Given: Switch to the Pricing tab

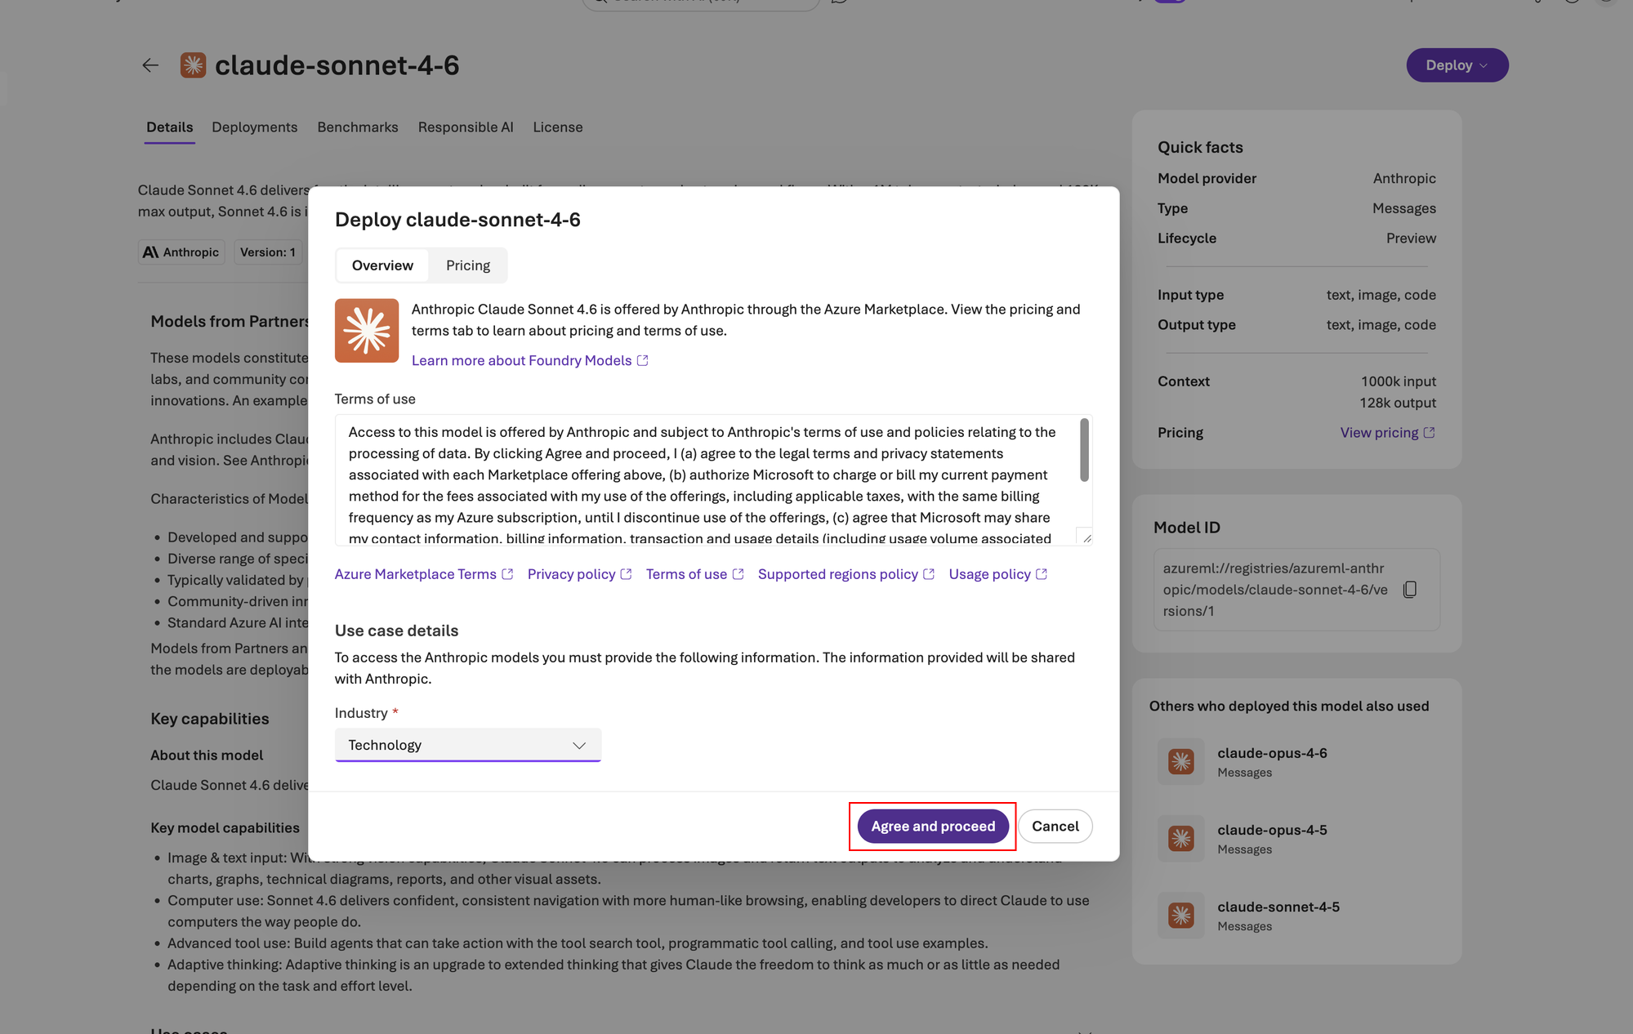Looking at the screenshot, I should pos(467,265).
